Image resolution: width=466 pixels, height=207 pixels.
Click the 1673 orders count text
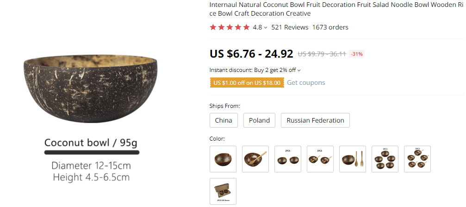pyautogui.click(x=330, y=27)
